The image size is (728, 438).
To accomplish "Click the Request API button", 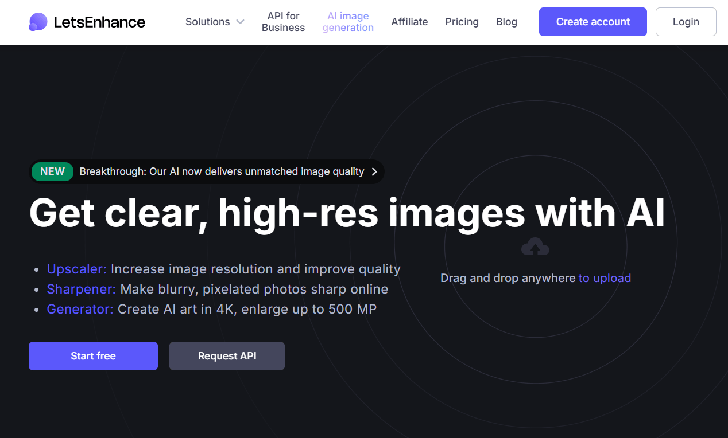I will pyautogui.click(x=227, y=356).
